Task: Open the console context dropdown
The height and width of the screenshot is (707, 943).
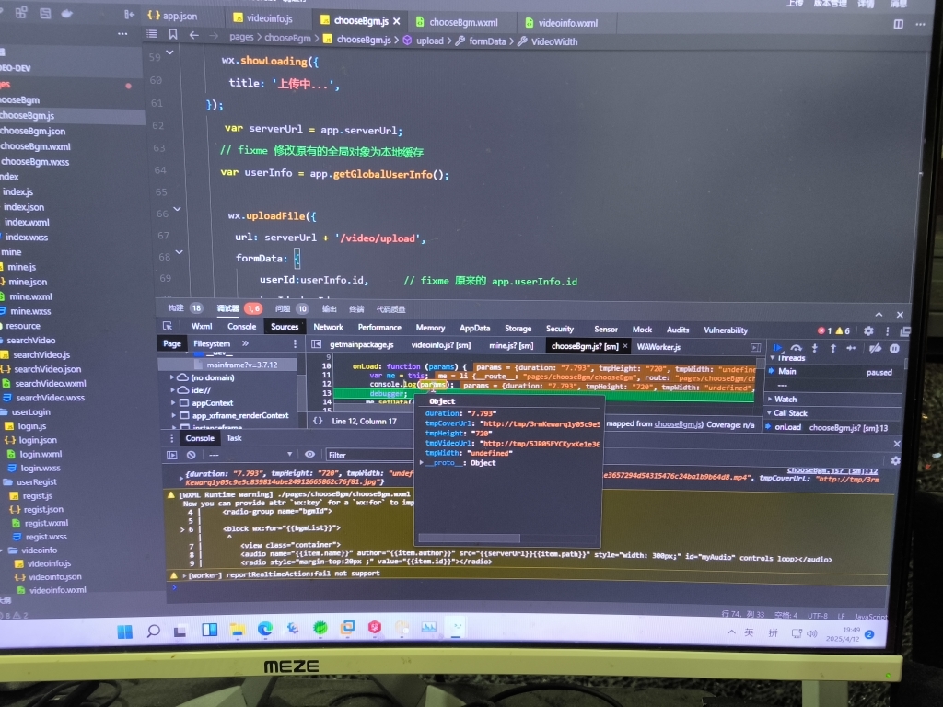Action: (250, 455)
